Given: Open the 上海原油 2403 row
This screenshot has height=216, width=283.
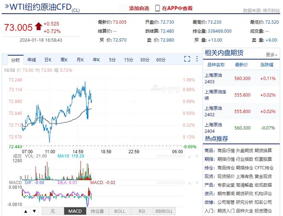Looking at the screenshot, I should tap(241, 78).
